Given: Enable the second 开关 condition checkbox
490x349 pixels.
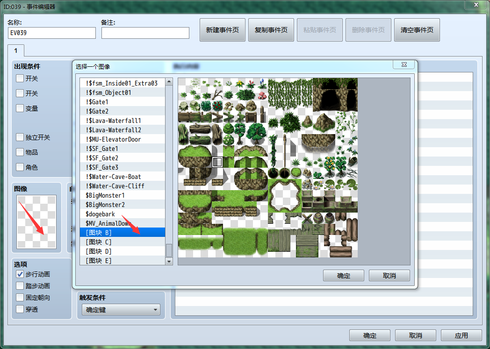Looking at the screenshot, I should (20, 93).
